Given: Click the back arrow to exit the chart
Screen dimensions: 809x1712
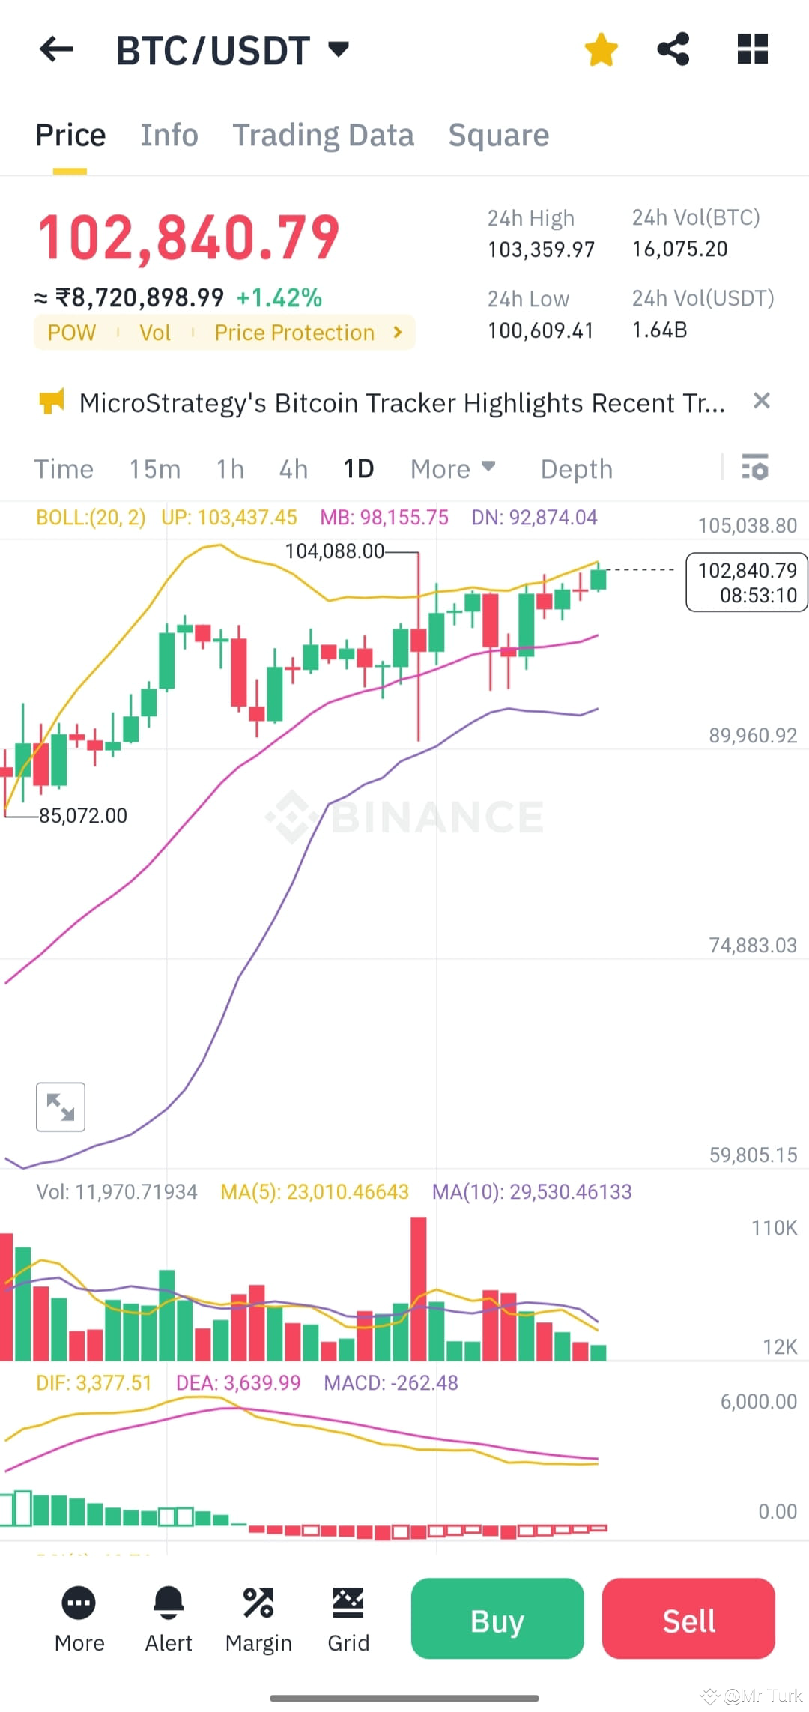Looking at the screenshot, I should click(x=55, y=49).
